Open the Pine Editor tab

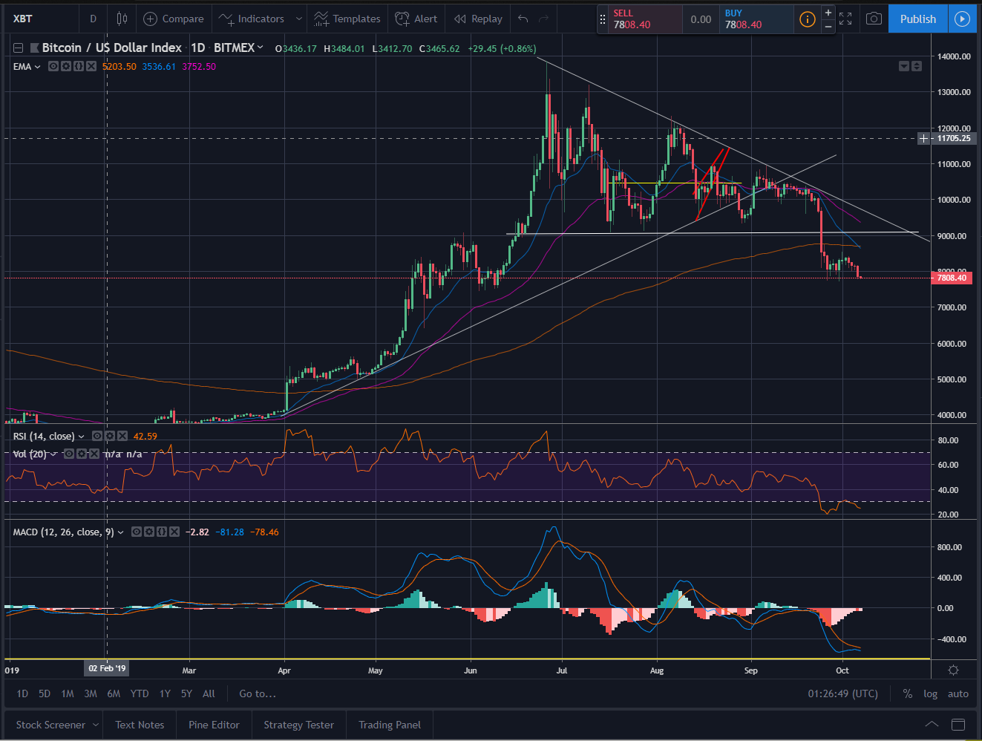[x=214, y=725]
